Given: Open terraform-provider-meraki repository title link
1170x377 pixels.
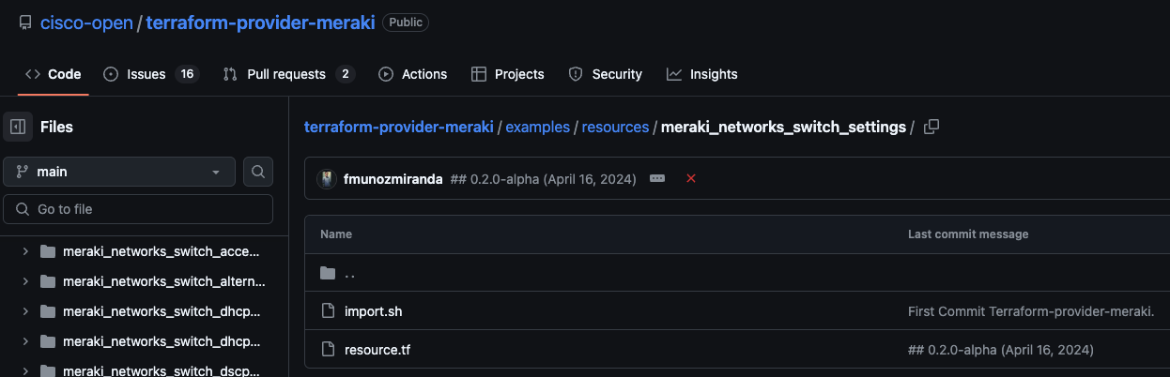Looking at the screenshot, I should 260,23.
